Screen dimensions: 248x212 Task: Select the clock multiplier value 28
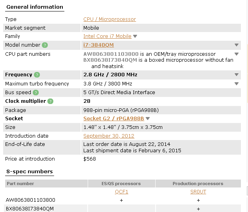(x=87, y=101)
